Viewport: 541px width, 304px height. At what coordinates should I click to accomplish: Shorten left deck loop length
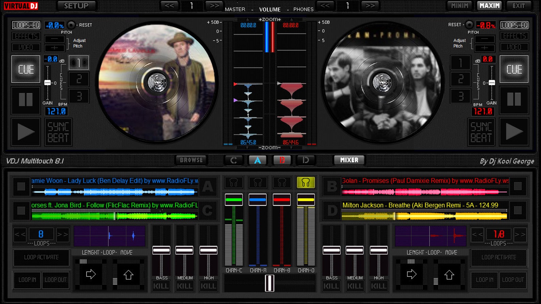point(20,234)
